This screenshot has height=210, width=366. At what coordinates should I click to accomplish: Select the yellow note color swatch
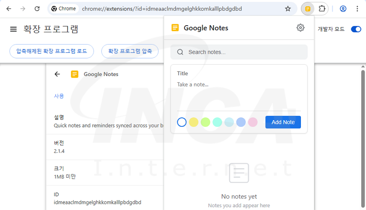tap(193, 122)
